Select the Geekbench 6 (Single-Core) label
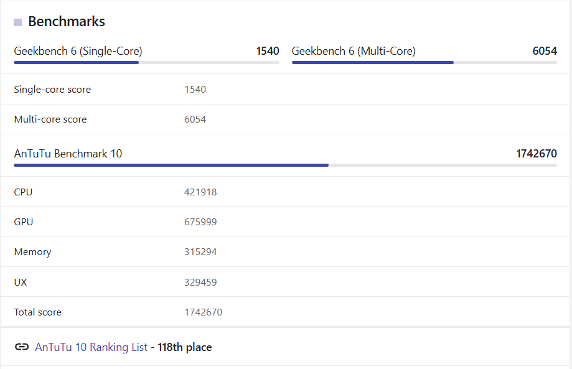572x369 pixels. coord(78,51)
